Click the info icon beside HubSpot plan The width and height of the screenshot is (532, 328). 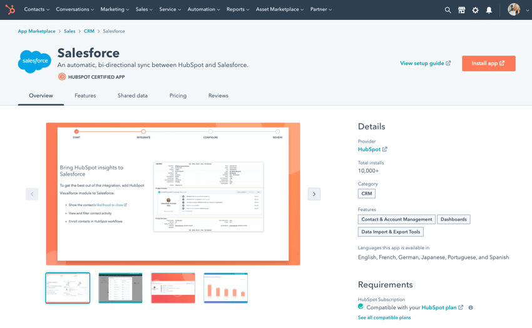tap(471, 307)
